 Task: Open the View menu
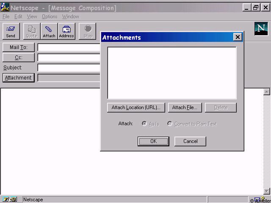tap(32, 16)
